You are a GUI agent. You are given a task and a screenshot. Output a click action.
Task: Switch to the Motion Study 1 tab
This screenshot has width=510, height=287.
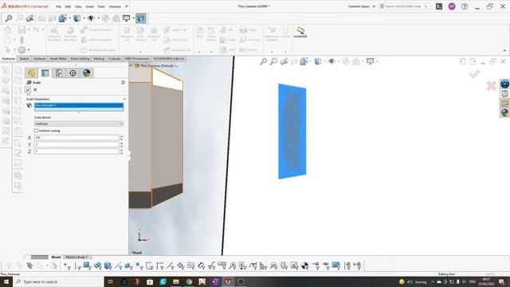pyautogui.click(x=76, y=257)
